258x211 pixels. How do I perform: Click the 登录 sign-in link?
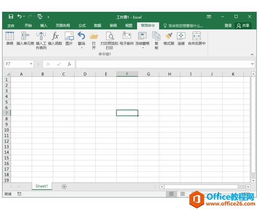228,25
